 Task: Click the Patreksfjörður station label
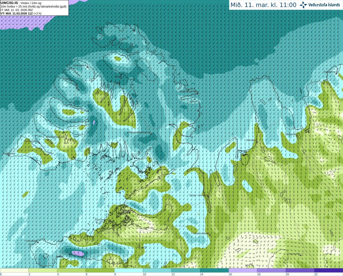pos(31,141)
